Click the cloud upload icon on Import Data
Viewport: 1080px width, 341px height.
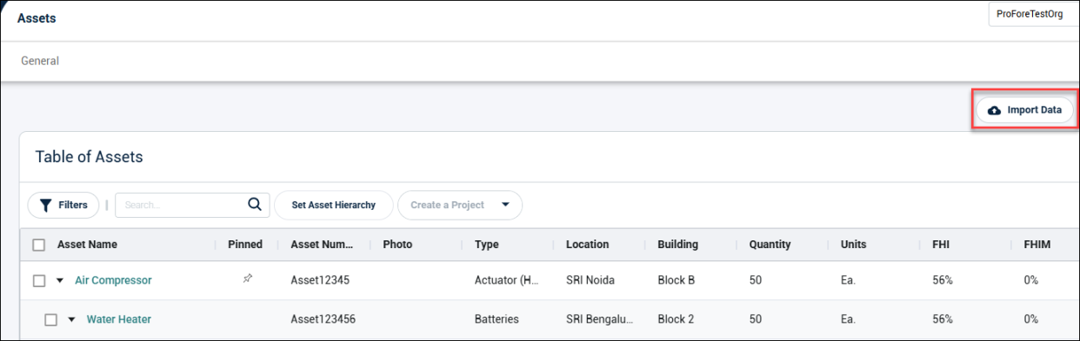995,110
